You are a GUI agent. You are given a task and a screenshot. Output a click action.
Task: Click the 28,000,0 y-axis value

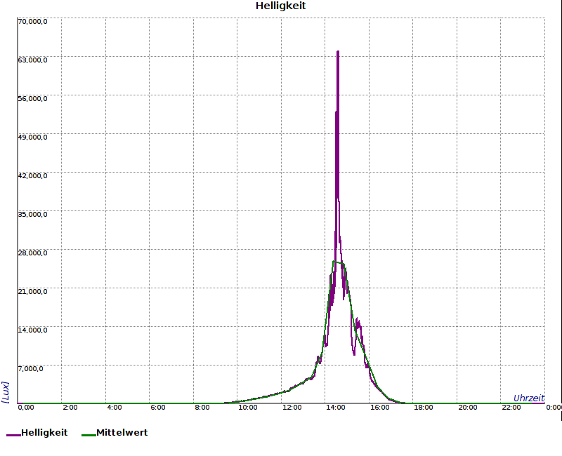(32, 253)
